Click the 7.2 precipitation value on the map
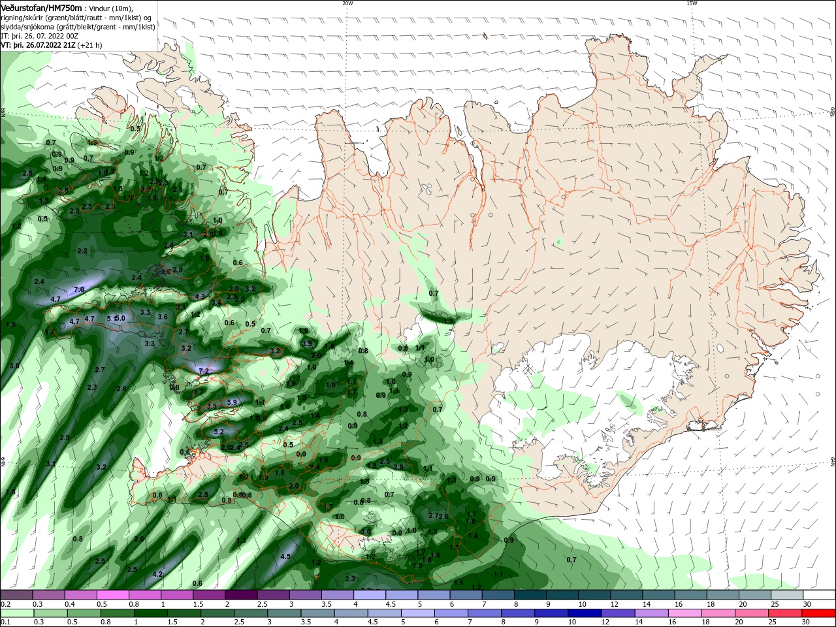This screenshot has width=836, height=627. tap(203, 371)
